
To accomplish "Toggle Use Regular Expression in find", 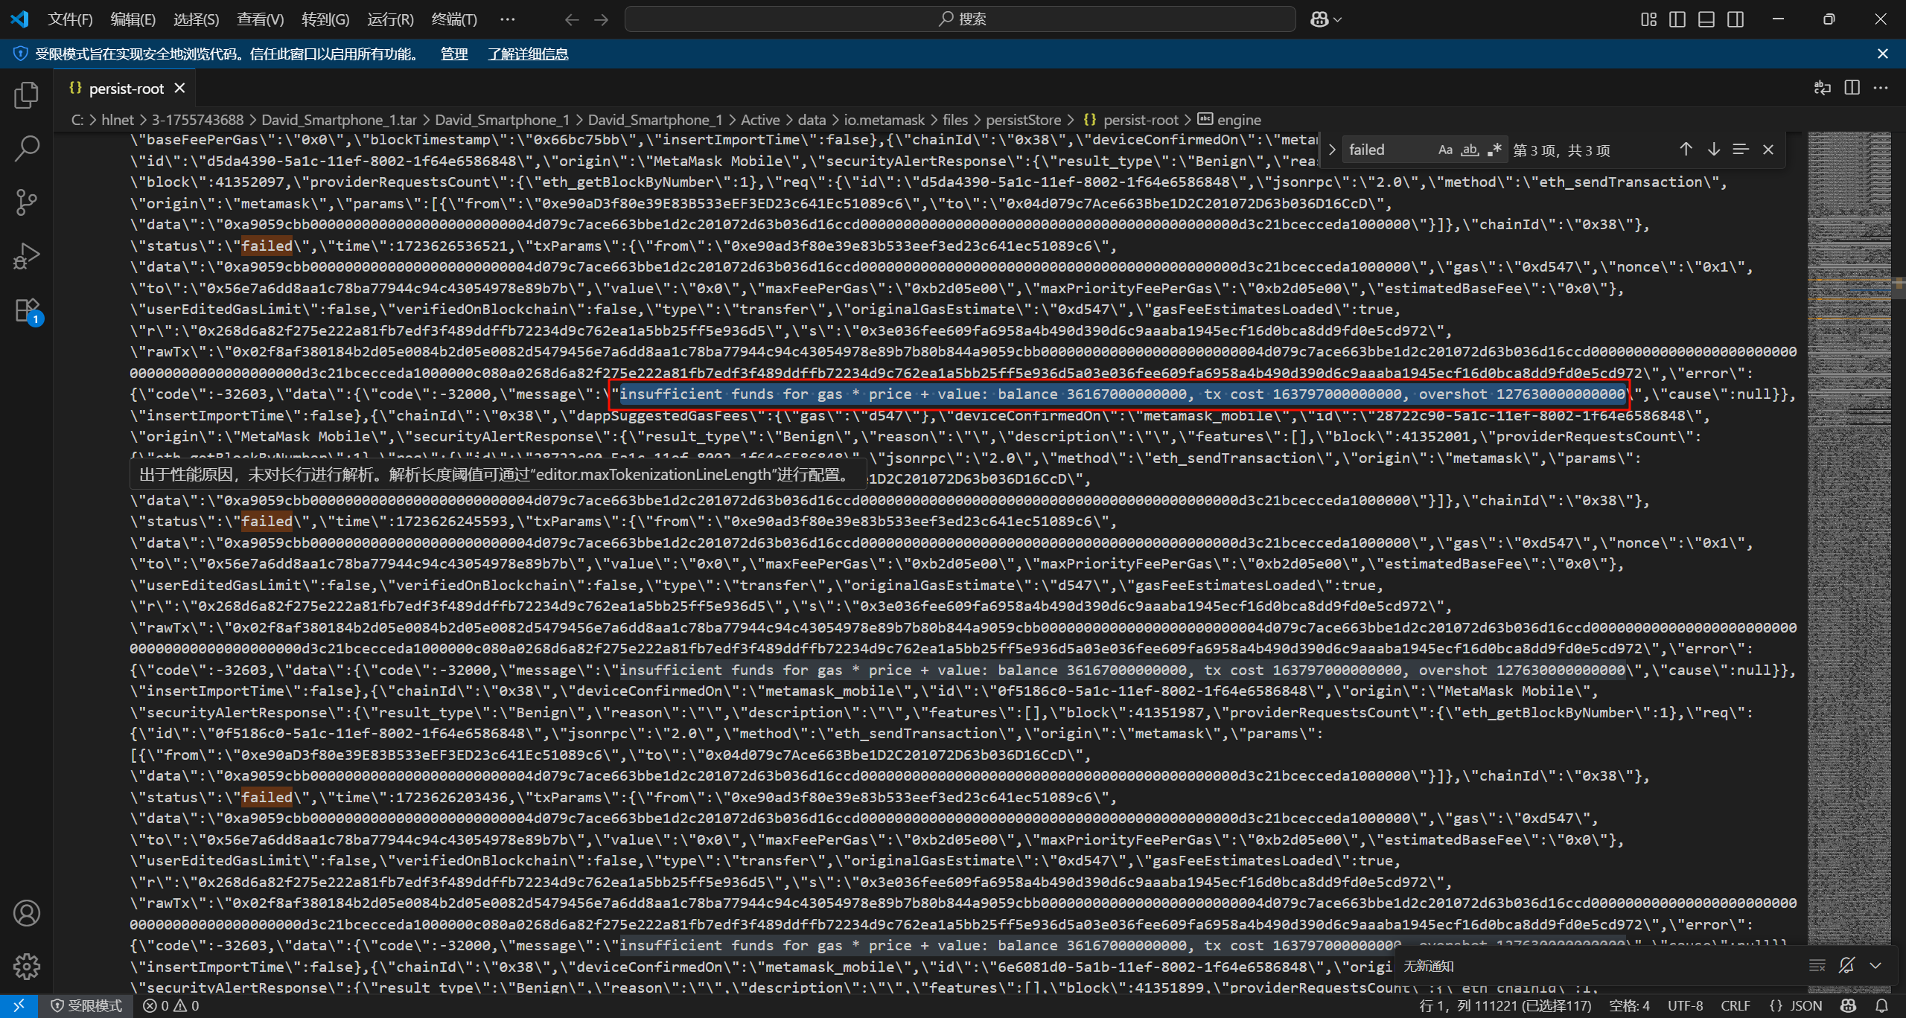I will [x=1494, y=150].
